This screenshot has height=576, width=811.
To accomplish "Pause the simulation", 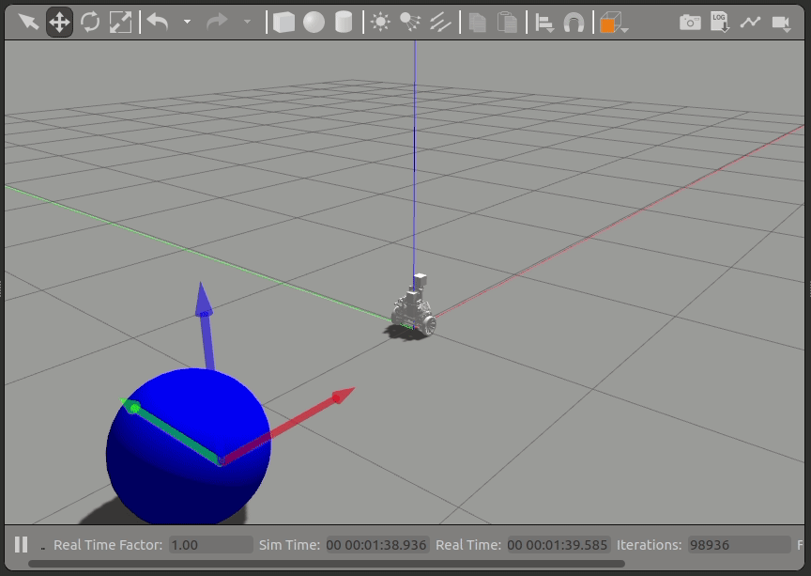I will pos(22,544).
